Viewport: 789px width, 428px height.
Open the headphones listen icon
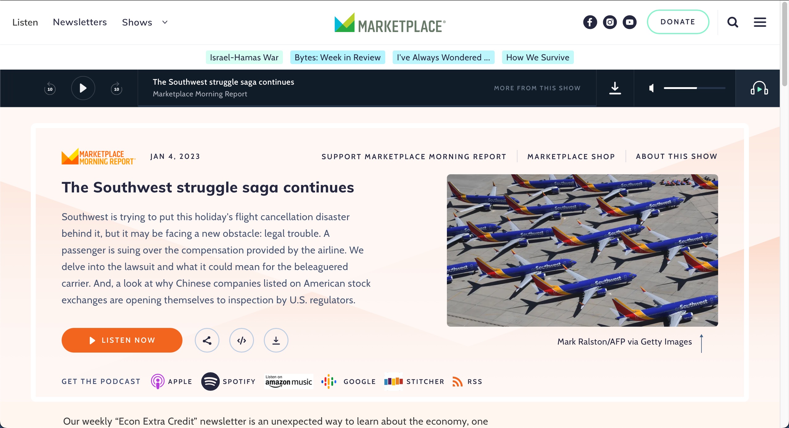(759, 88)
